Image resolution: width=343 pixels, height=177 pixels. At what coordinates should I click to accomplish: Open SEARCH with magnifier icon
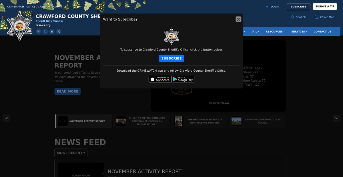click(x=298, y=17)
